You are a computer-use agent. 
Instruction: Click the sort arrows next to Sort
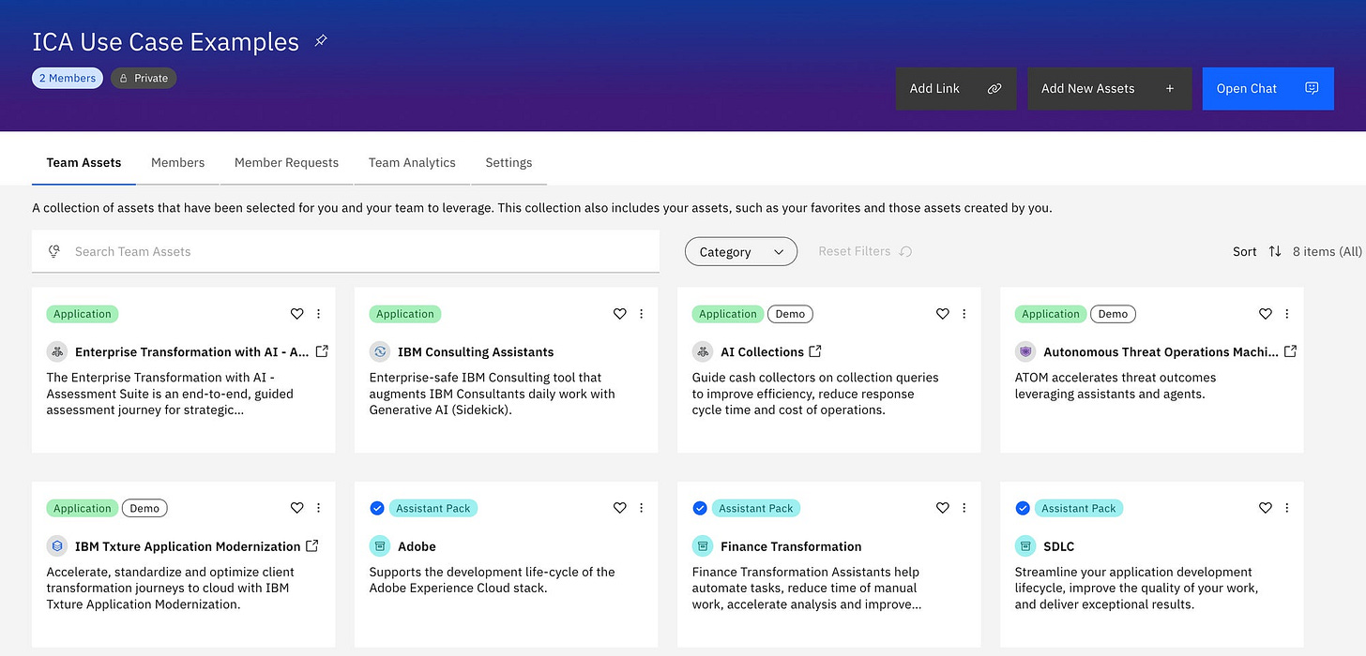1274,251
